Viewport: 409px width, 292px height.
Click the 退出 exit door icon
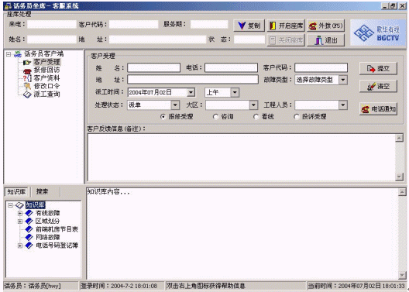pos(318,40)
